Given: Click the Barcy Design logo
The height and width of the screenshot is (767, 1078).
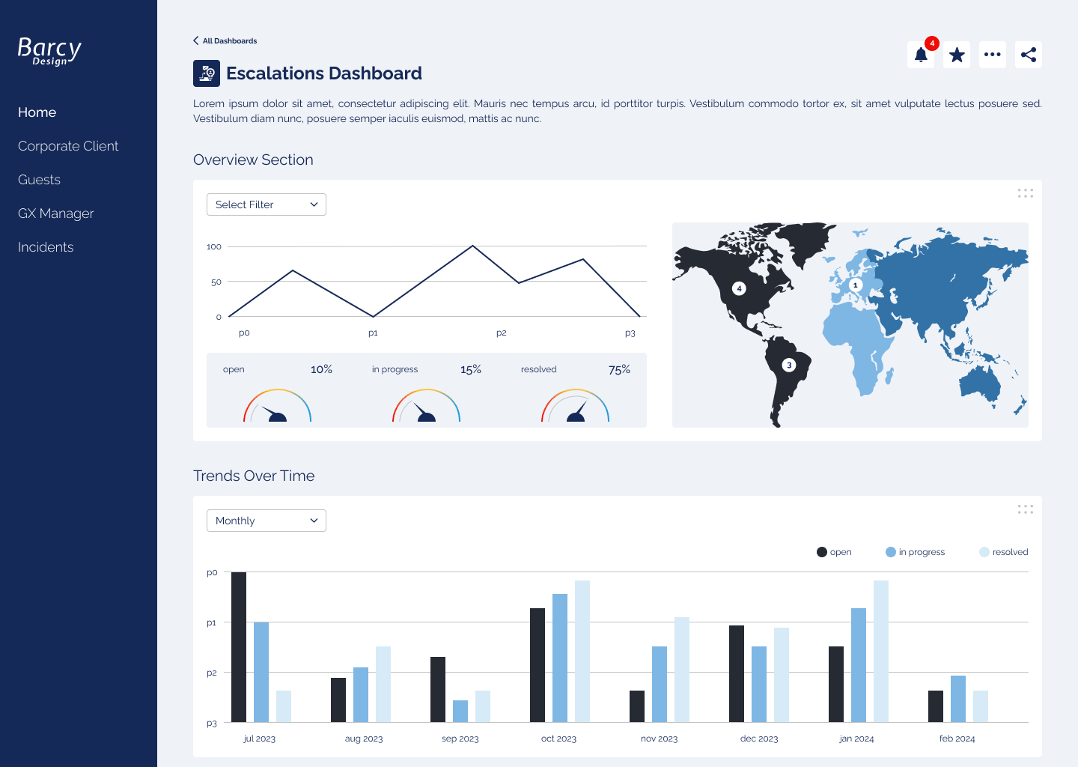Looking at the screenshot, I should 49,51.
